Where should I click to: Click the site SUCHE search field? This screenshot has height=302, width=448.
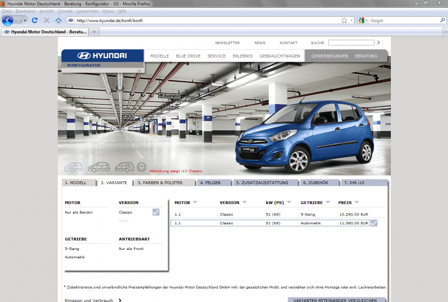click(351, 43)
